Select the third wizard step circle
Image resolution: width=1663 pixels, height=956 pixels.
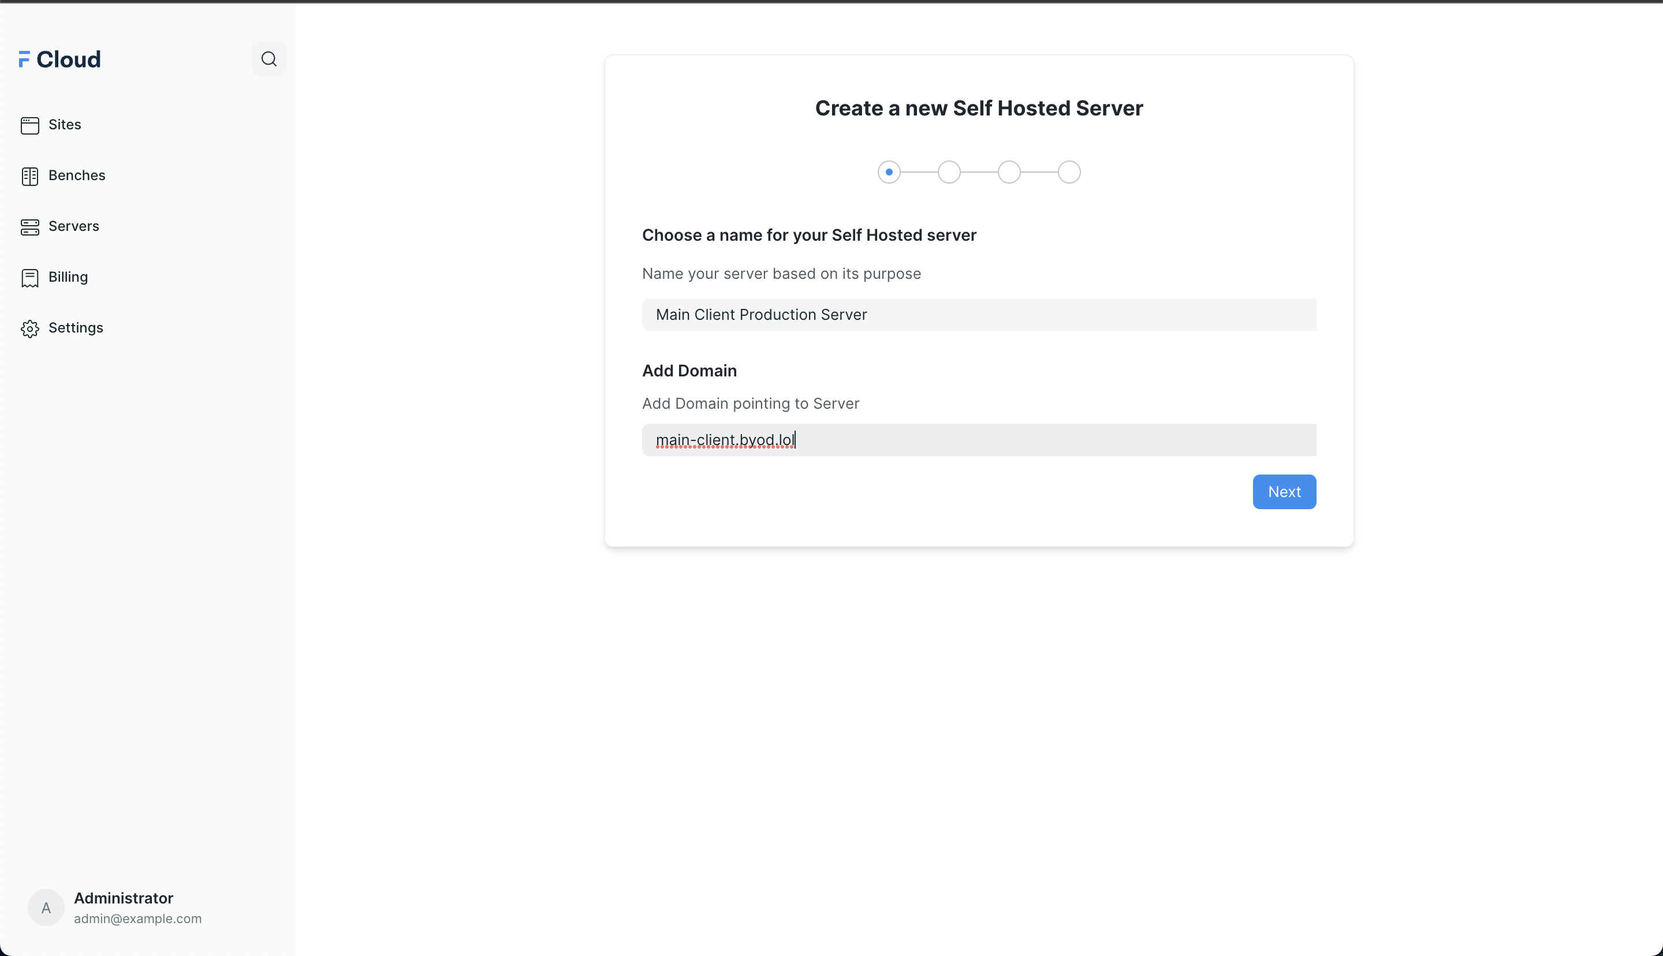tap(1009, 172)
